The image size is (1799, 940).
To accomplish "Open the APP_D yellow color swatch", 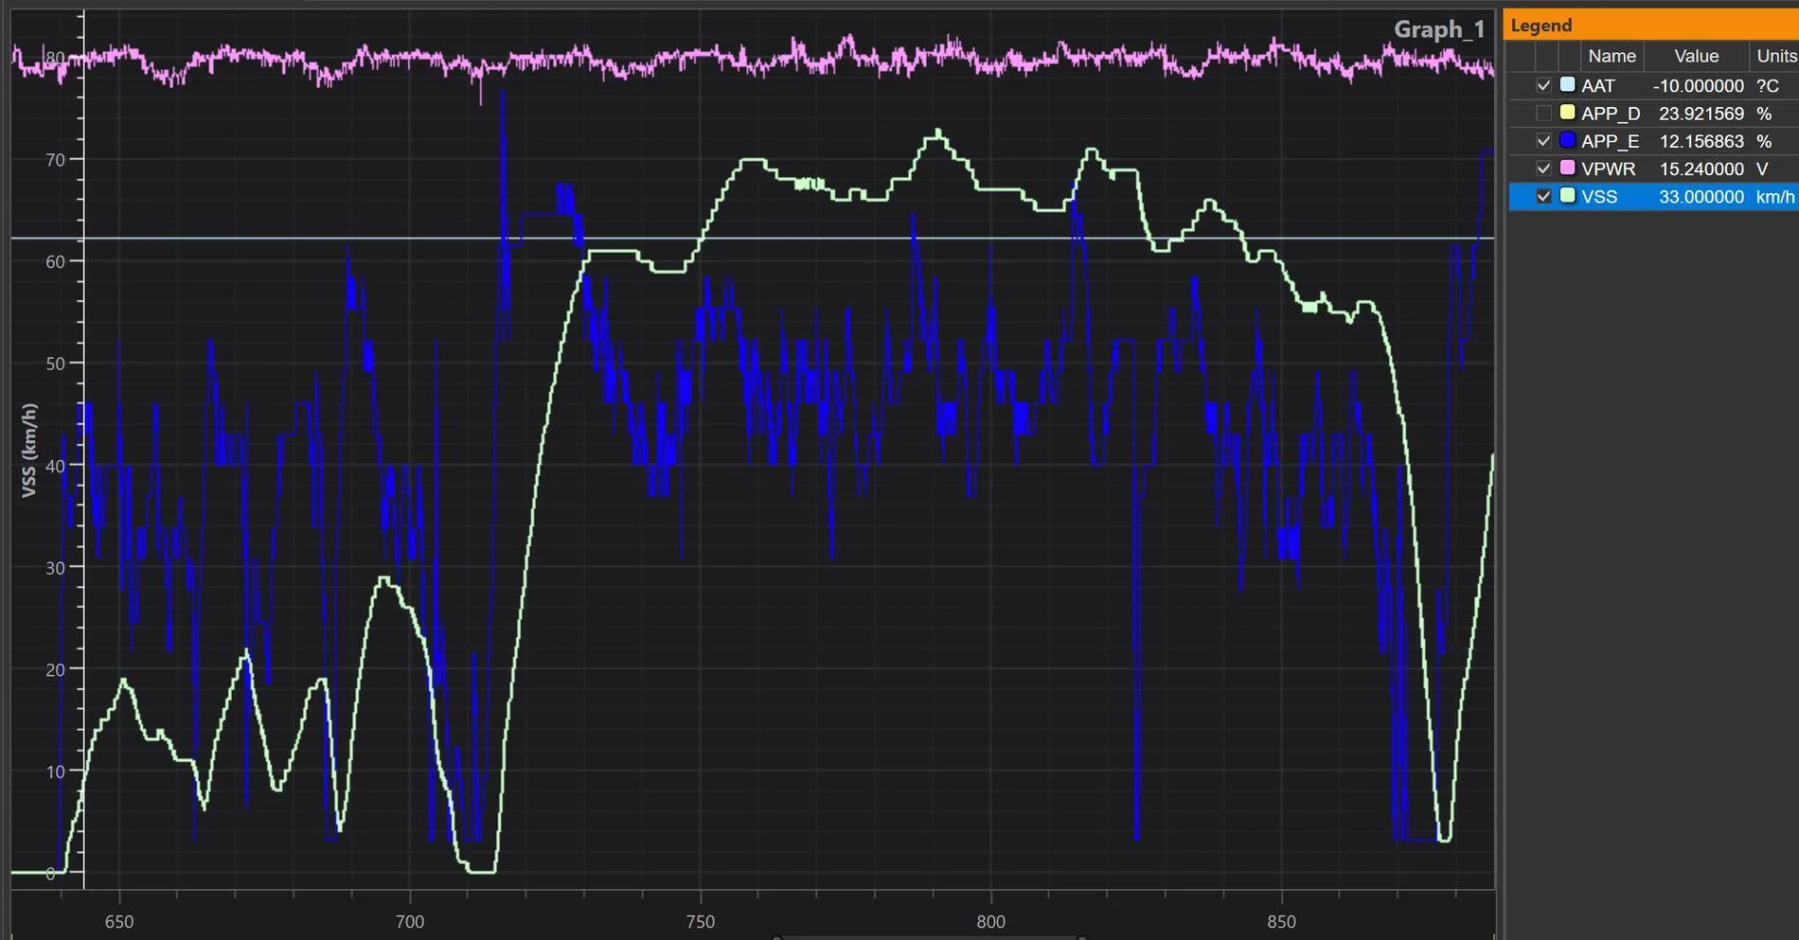I will point(1567,112).
